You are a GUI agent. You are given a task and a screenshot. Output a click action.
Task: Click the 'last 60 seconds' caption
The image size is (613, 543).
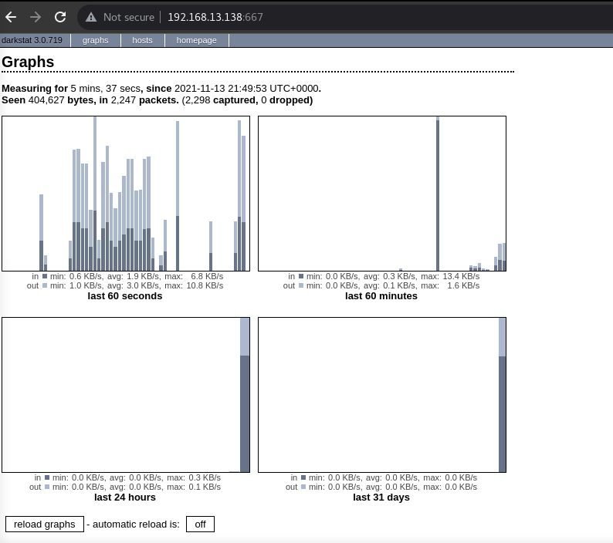(125, 296)
